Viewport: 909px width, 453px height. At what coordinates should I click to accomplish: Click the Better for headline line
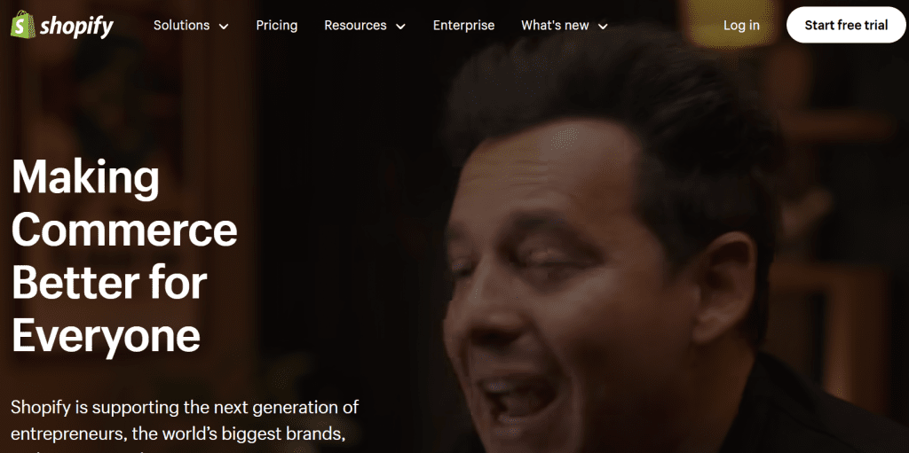[109, 282]
